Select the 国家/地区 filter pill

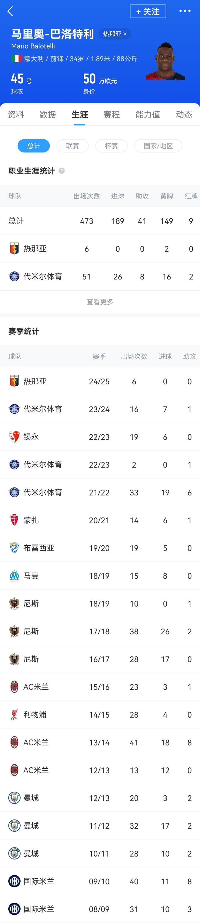(158, 146)
